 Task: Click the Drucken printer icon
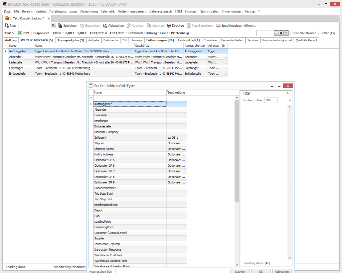pos(169,26)
